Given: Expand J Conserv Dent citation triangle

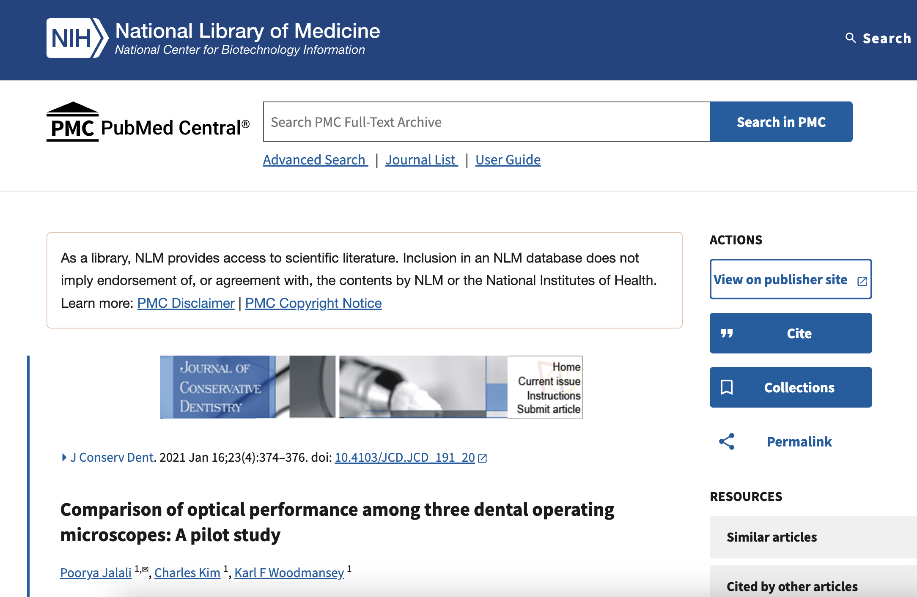Looking at the screenshot, I should (64, 457).
